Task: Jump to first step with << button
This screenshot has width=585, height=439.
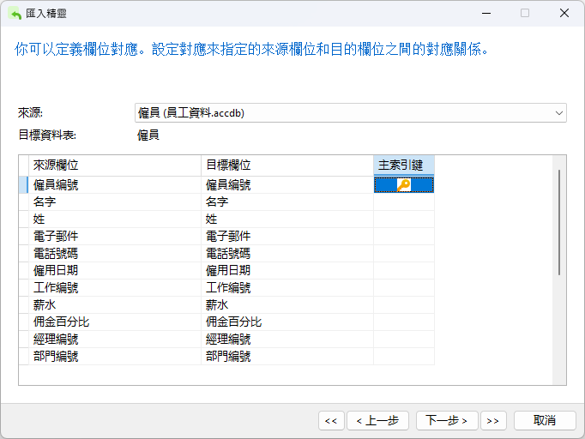Action: [331, 420]
